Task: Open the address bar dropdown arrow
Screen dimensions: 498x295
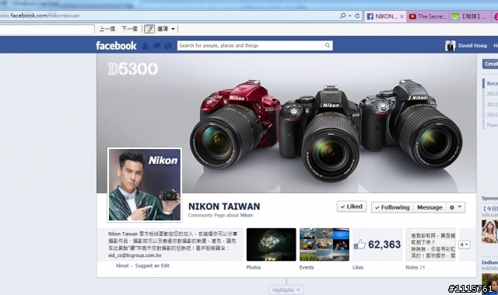Action: click(x=349, y=16)
